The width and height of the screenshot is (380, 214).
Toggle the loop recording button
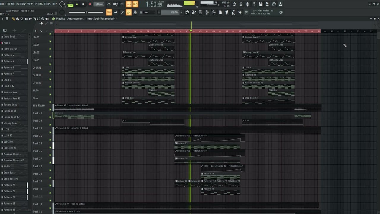click(x=135, y=4)
